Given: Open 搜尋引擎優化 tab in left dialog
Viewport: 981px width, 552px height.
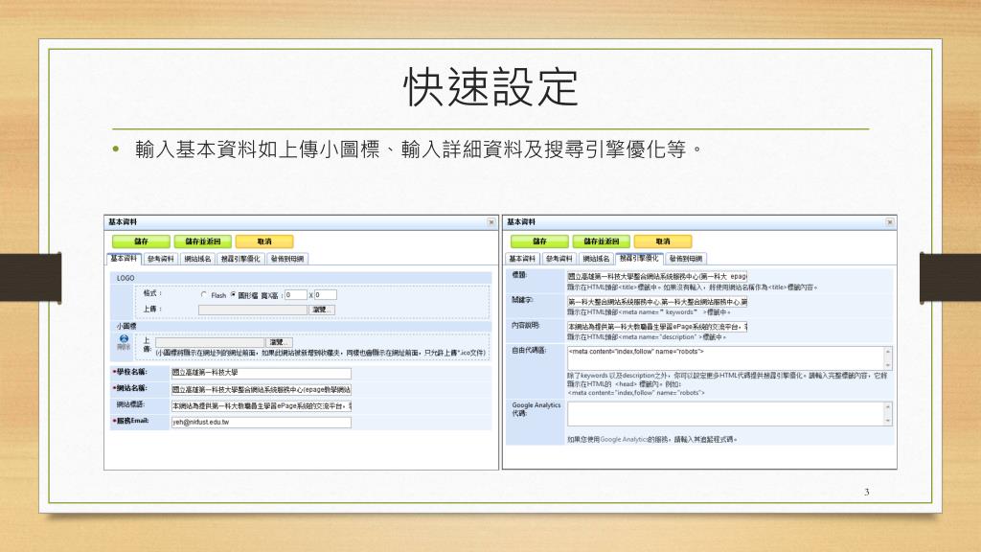Looking at the screenshot, I should (x=240, y=259).
